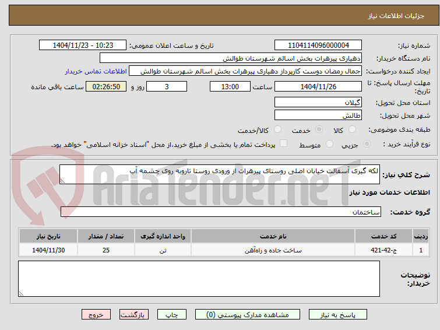Click the quantity cell 25
The height and width of the screenshot is (330, 440).
click(x=106, y=250)
